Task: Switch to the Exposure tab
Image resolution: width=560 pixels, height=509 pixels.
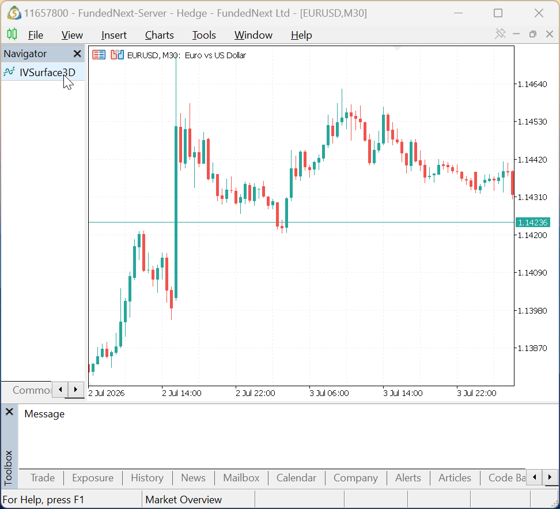Action: 93,478
